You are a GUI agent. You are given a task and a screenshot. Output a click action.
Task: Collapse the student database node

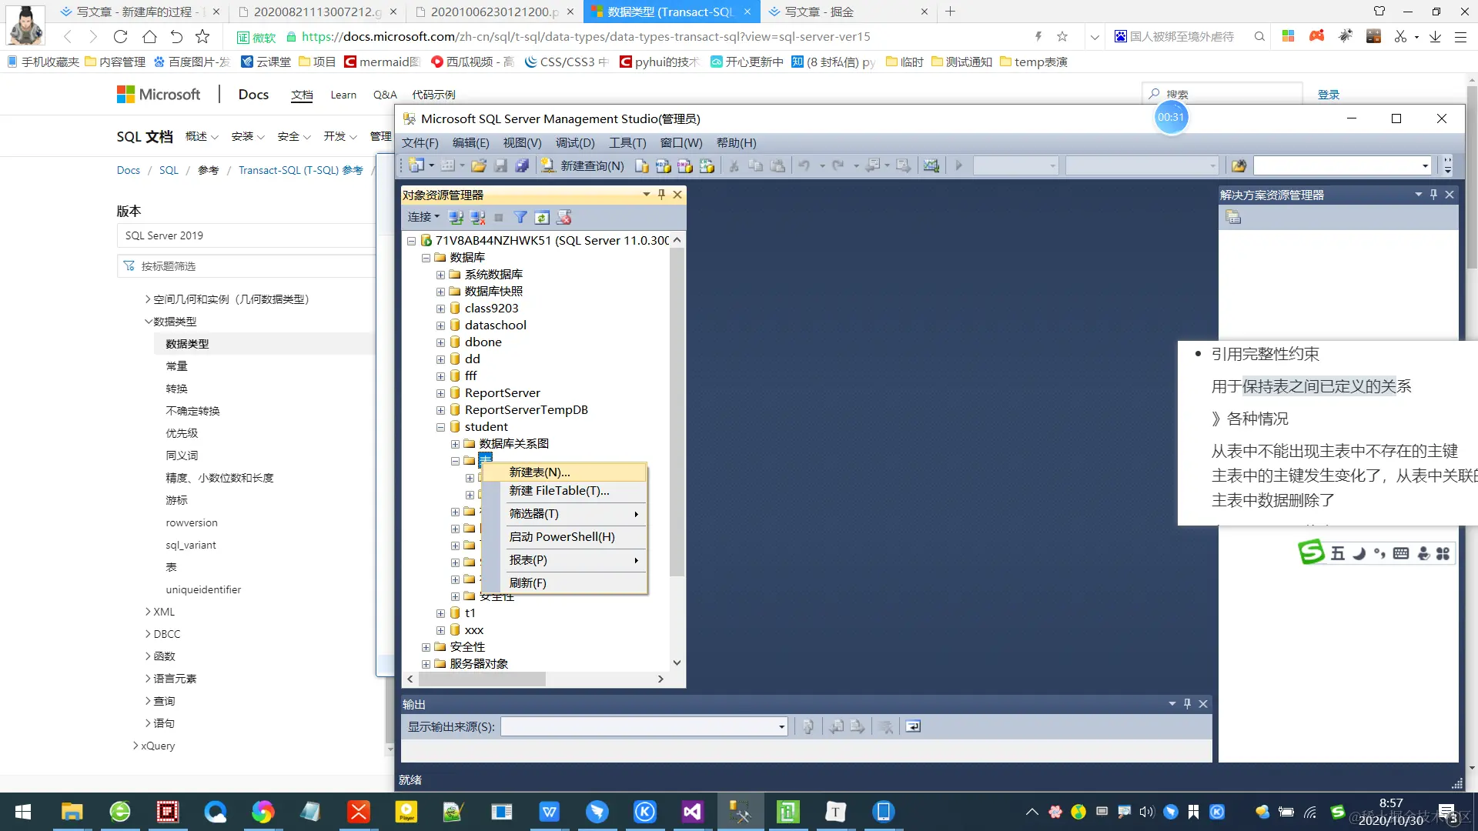click(x=440, y=427)
